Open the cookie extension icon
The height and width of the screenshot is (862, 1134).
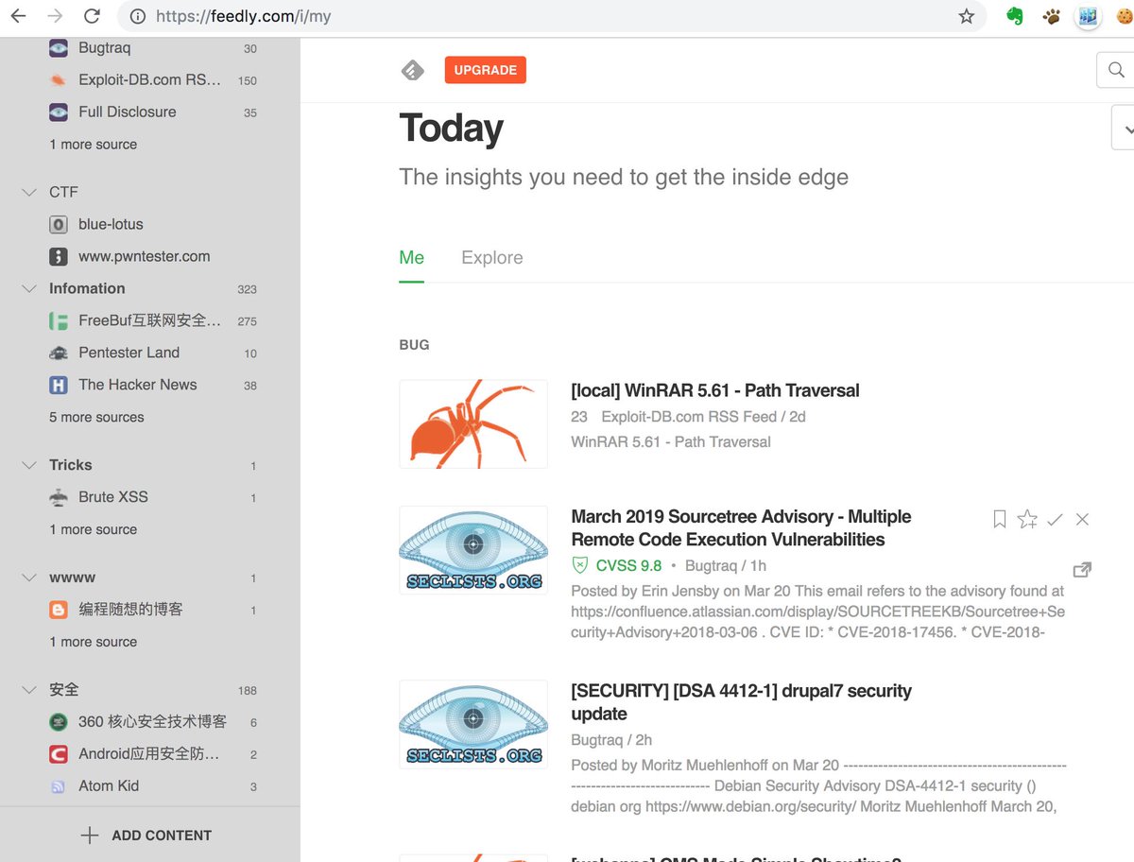(1125, 16)
